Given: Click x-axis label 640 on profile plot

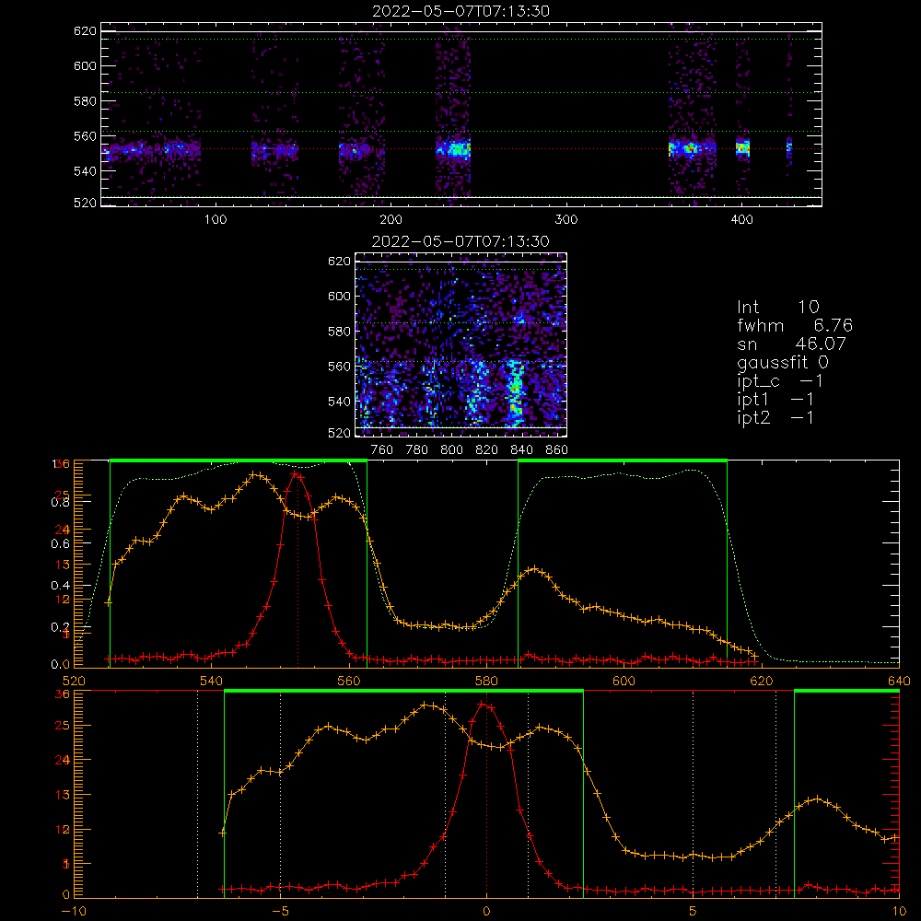Looking at the screenshot, I should 899,681.
